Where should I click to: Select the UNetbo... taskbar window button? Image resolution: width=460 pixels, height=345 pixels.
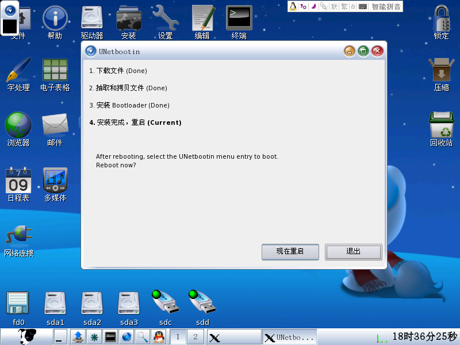point(290,337)
